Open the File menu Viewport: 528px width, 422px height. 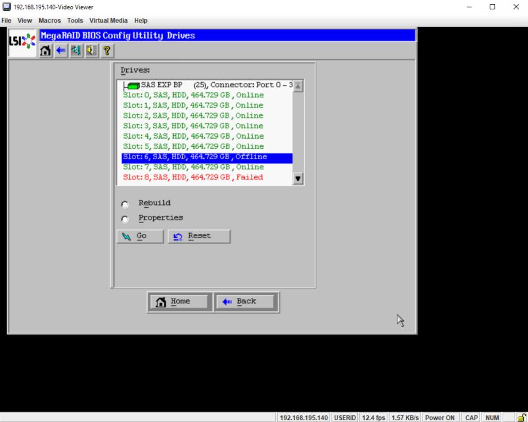(6, 21)
